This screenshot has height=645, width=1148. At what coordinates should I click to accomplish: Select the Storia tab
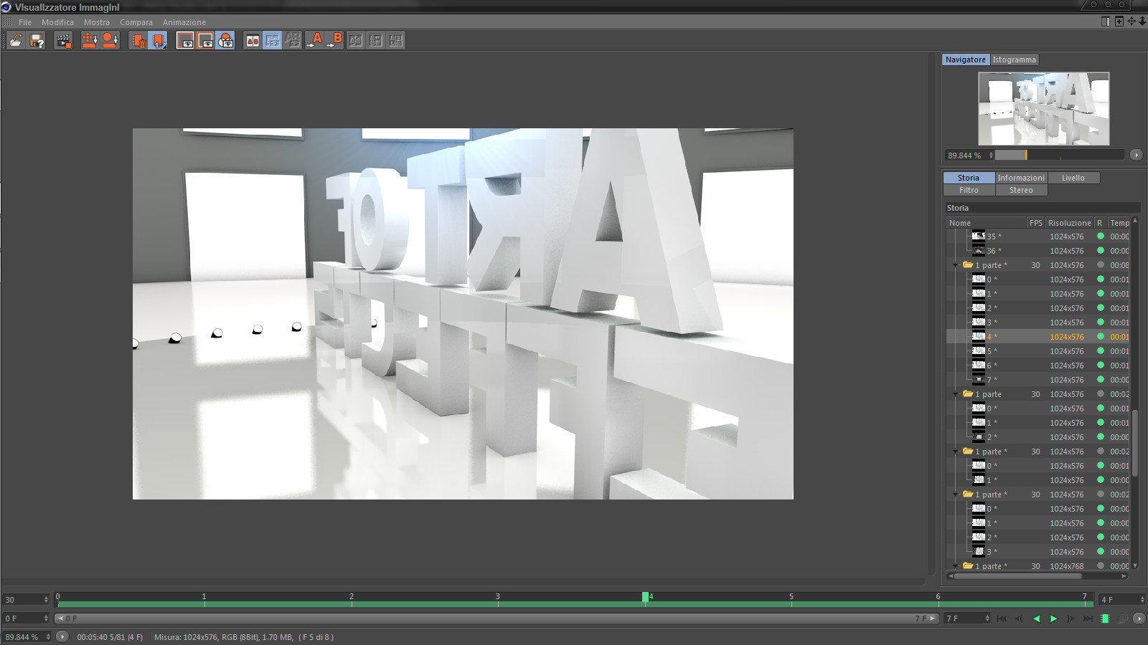click(x=969, y=178)
